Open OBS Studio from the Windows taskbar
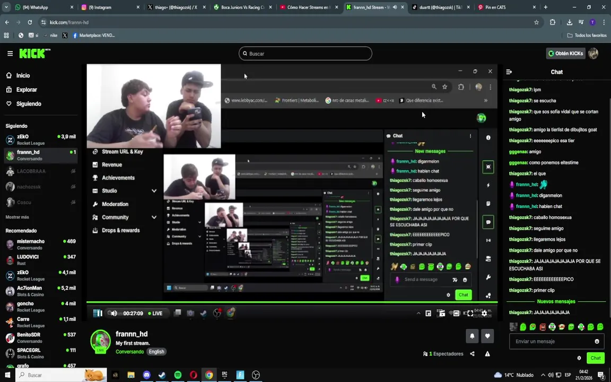Image resolution: width=611 pixels, height=382 pixels. tap(256, 375)
